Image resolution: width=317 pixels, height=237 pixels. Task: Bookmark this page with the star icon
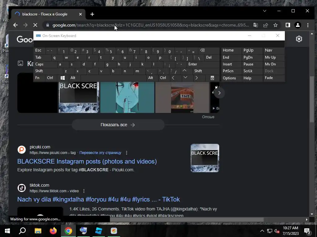(x=275, y=25)
